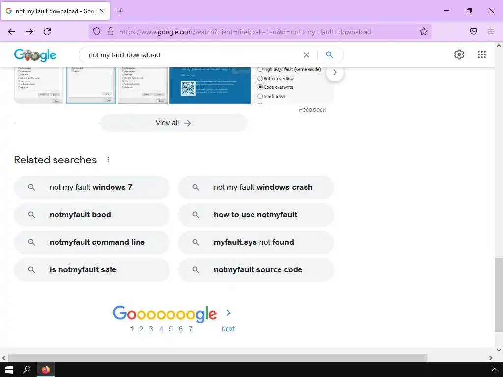Click the scroll-up arrow on vertical scrollbar
The height and width of the screenshot is (377, 503).
(499, 46)
